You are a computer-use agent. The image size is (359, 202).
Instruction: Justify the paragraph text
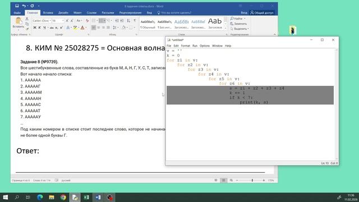(108, 27)
